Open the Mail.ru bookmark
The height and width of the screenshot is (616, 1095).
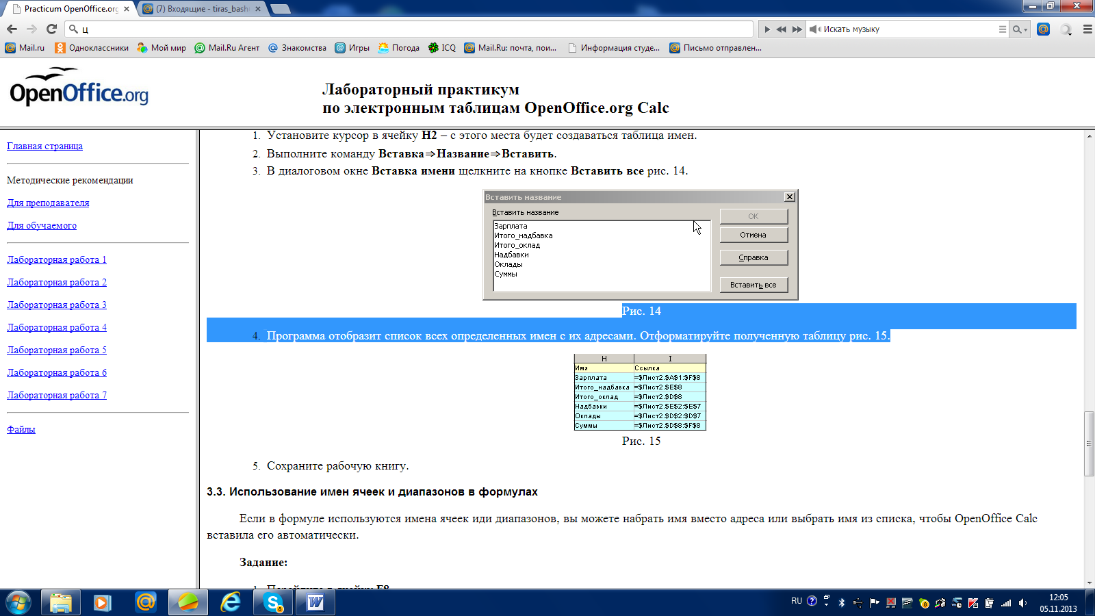25,48
